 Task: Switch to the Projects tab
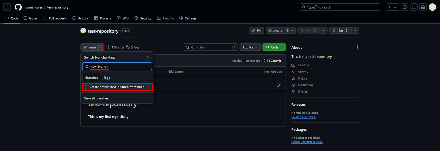103,18
